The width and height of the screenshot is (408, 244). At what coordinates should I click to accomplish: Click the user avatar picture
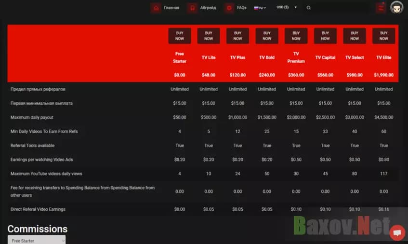click(396, 8)
